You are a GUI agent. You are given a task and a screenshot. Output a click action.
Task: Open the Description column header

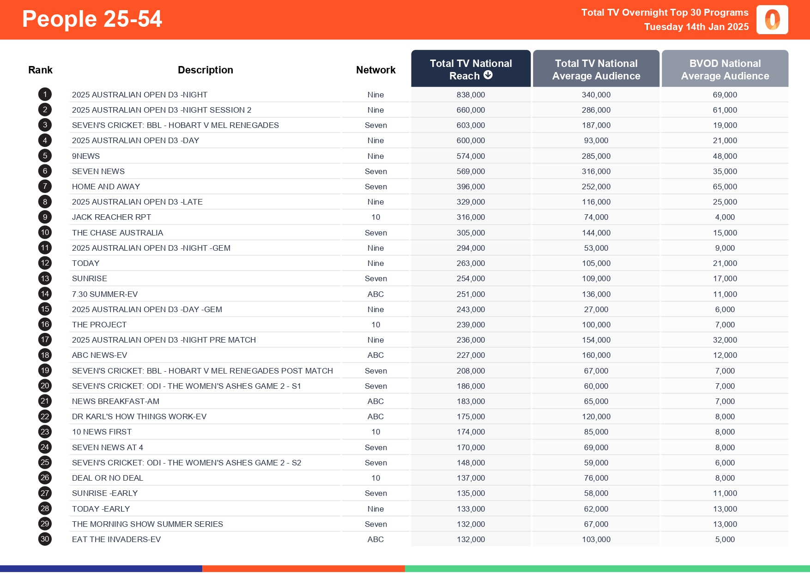pyautogui.click(x=206, y=69)
